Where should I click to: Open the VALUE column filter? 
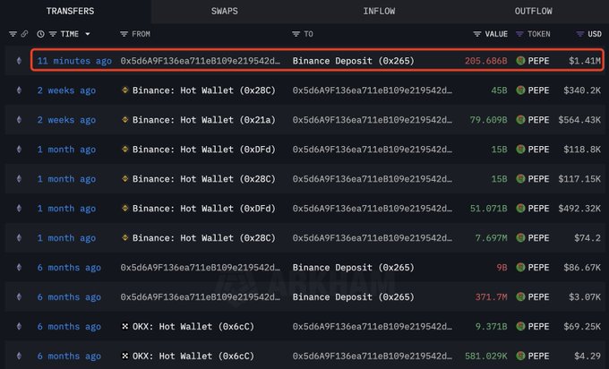point(477,34)
